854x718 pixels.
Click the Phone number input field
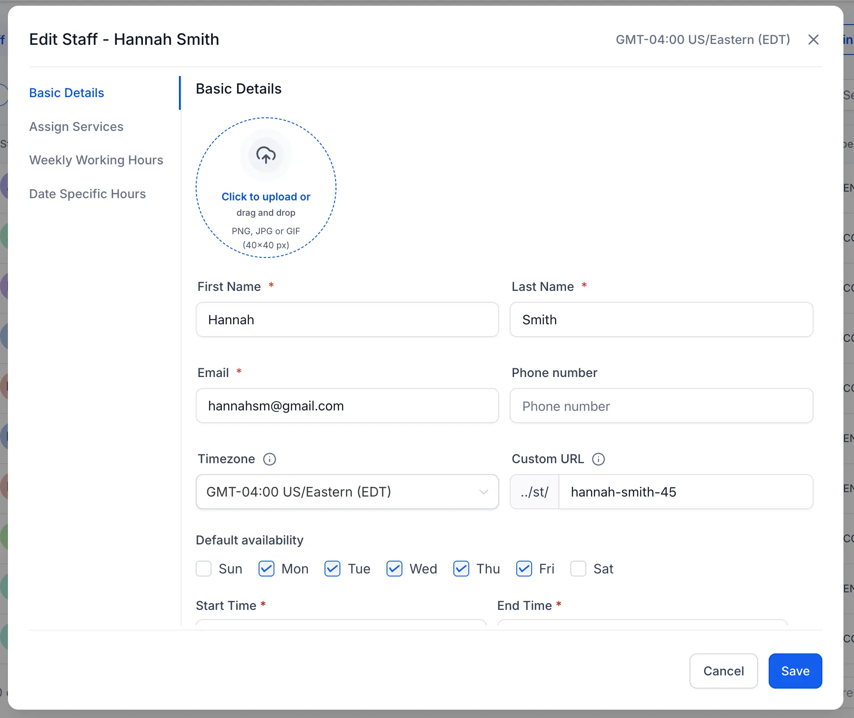661,406
